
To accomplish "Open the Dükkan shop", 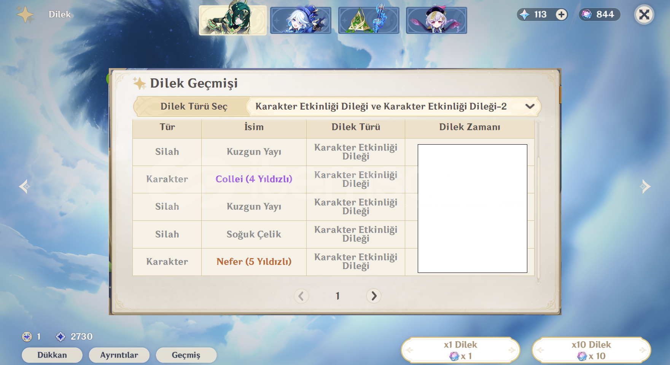I will coord(52,355).
